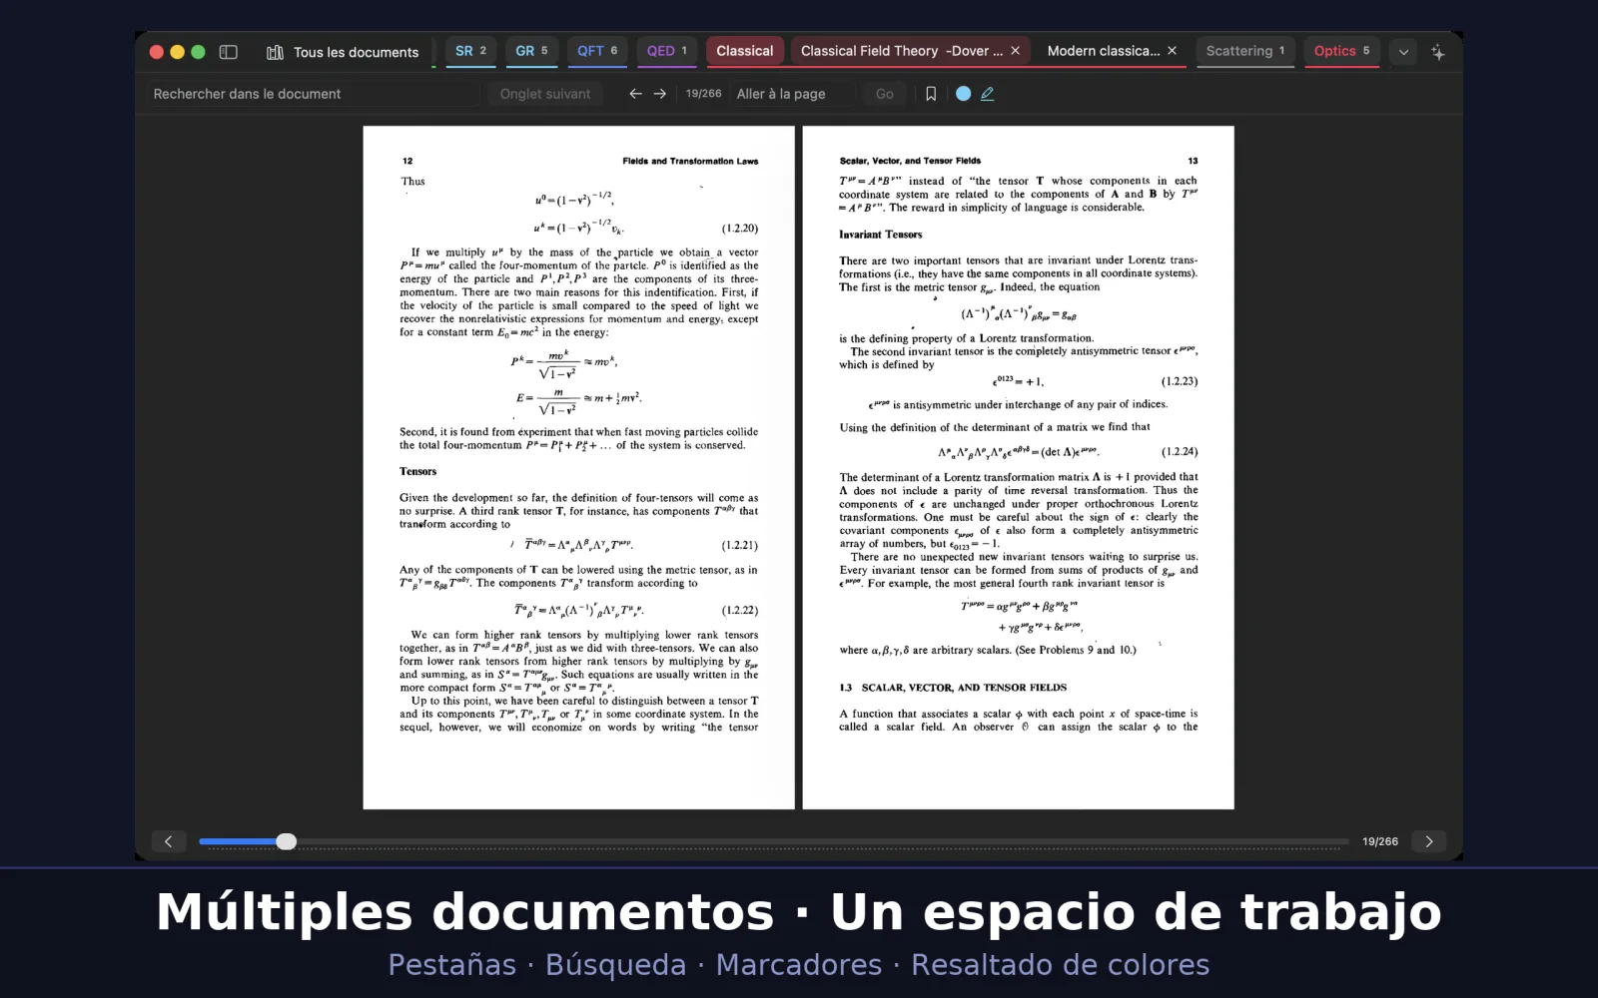Viewport: 1598px width, 998px height.
Task: Activate the highlighter pen tool
Action: pyautogui.click(x=988, y=94)
